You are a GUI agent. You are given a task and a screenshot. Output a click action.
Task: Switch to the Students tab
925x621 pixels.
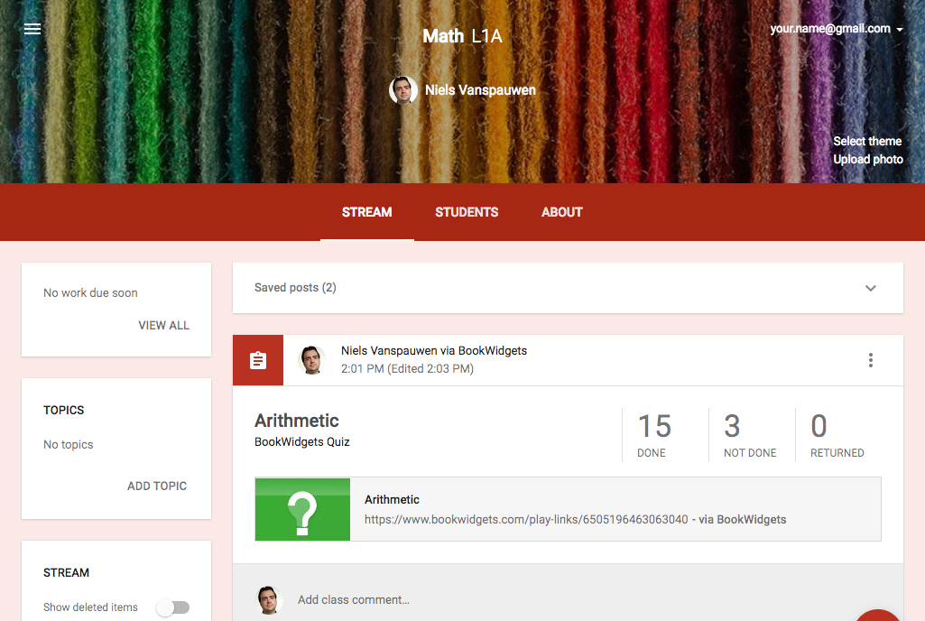point(467,212)
